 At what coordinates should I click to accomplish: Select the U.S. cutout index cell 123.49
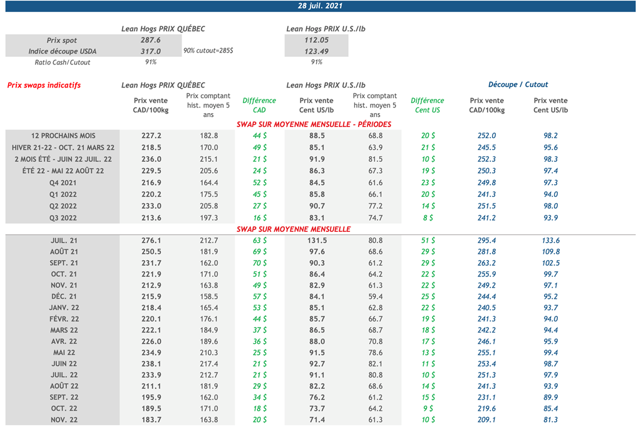click(316, 51)
